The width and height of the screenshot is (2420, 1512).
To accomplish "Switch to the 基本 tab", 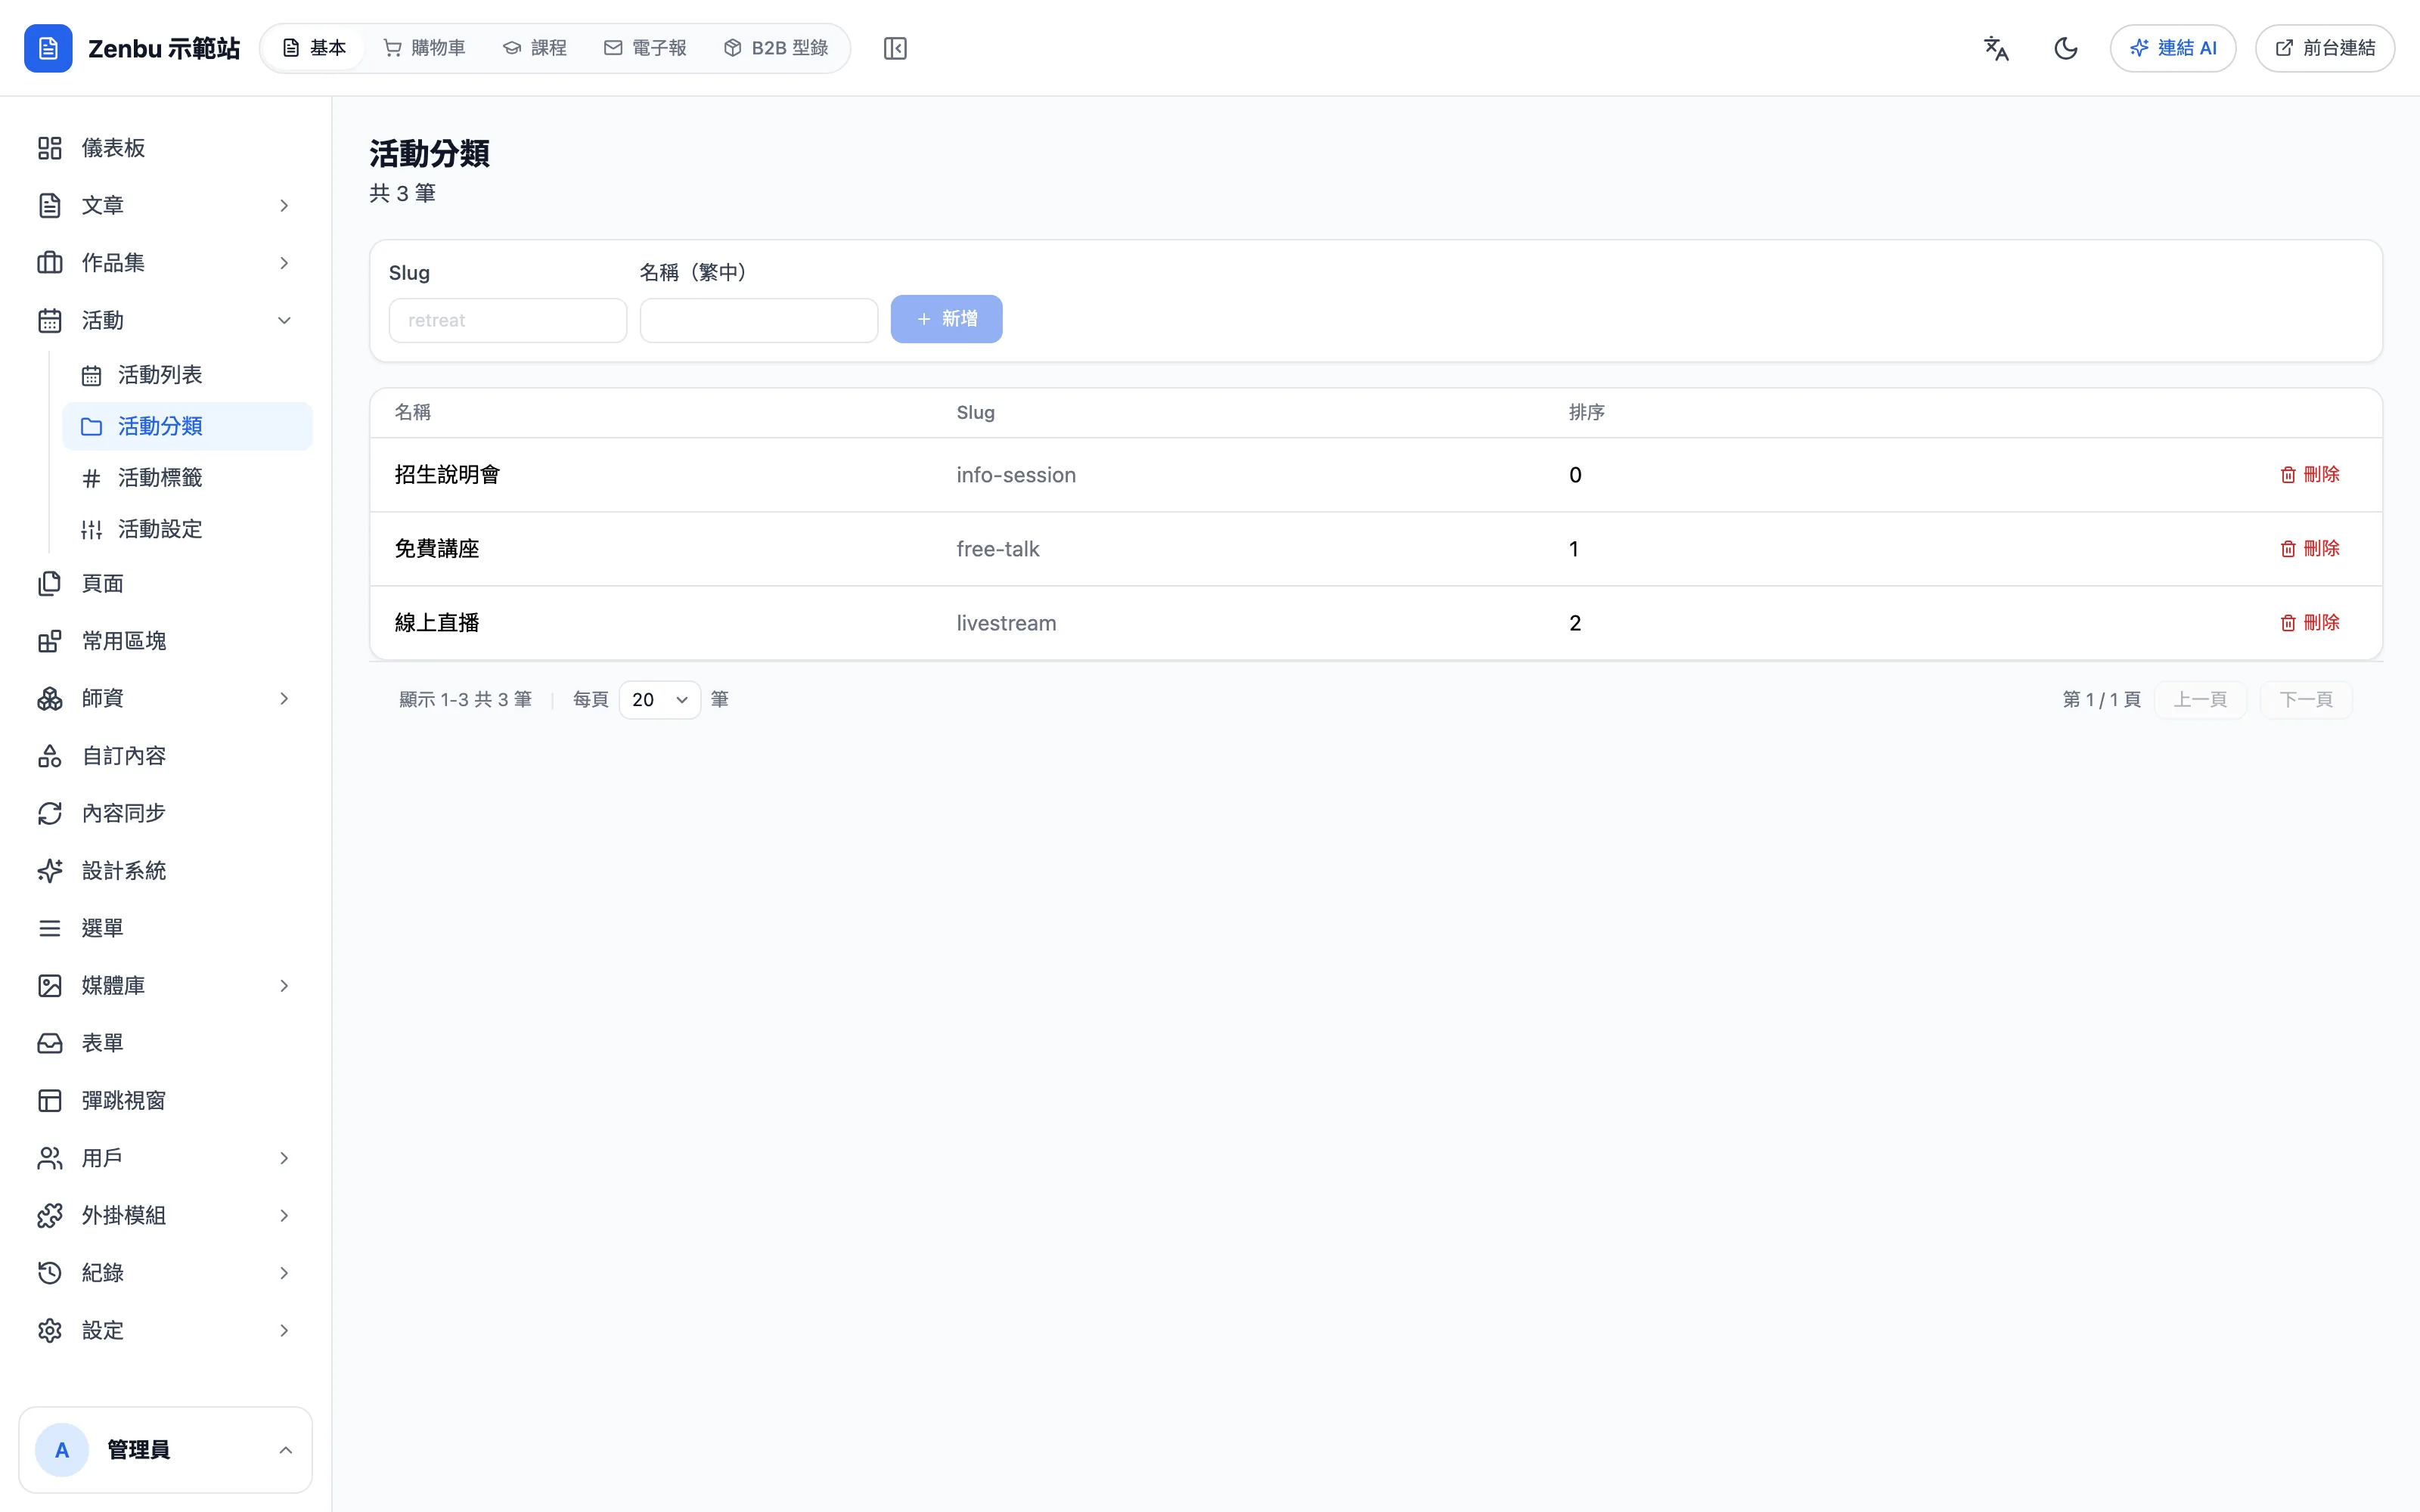I will [x=314, y=48].
